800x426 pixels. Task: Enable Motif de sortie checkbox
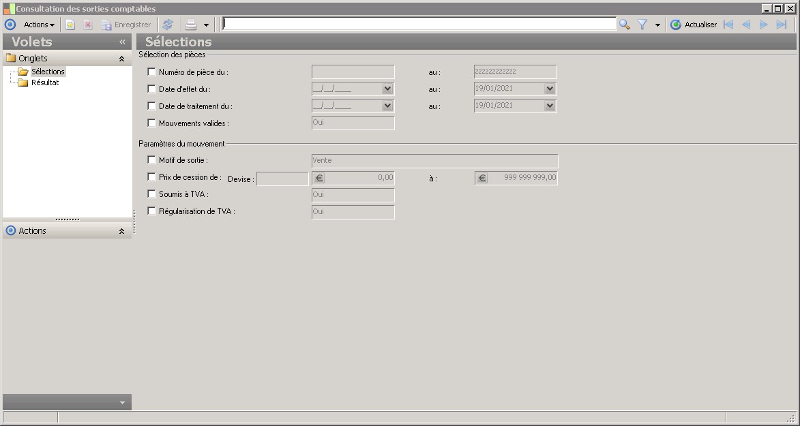(x=151, y=159)
